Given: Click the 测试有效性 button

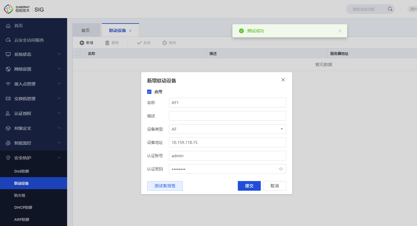Looking at the screenshot, I should [165, 186].
